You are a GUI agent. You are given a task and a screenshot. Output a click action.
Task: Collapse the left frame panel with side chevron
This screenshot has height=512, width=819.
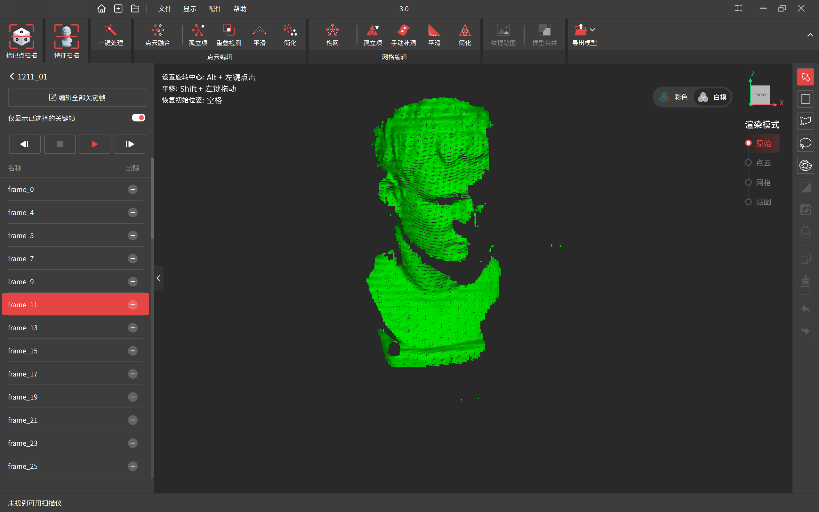coord(158,278)
